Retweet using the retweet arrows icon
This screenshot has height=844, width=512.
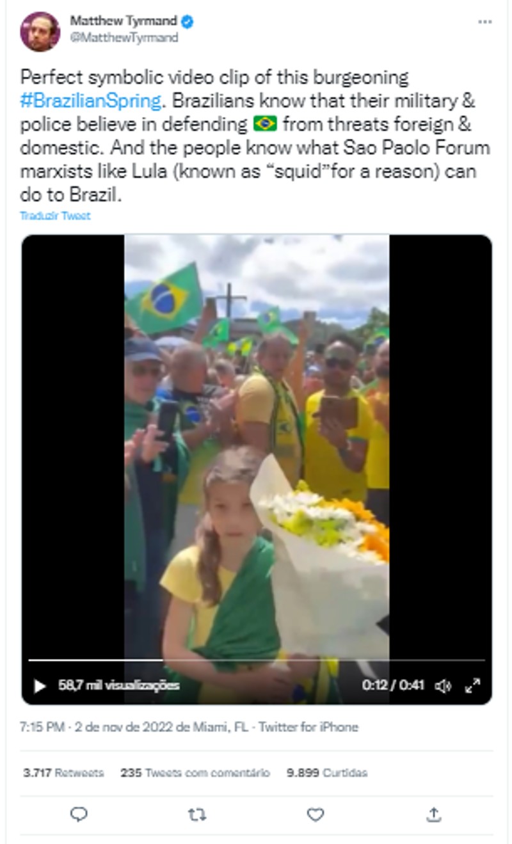point(197,815)
